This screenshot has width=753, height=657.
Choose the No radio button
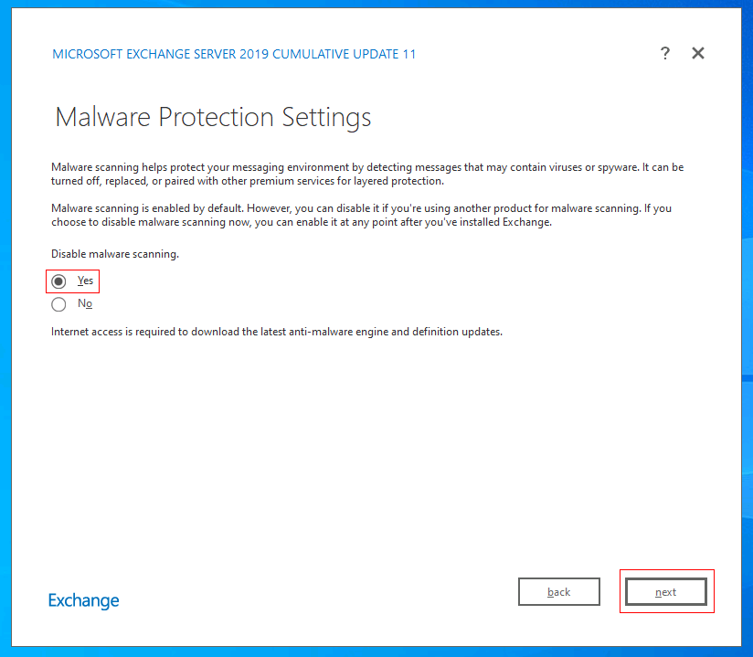[58, 304]
